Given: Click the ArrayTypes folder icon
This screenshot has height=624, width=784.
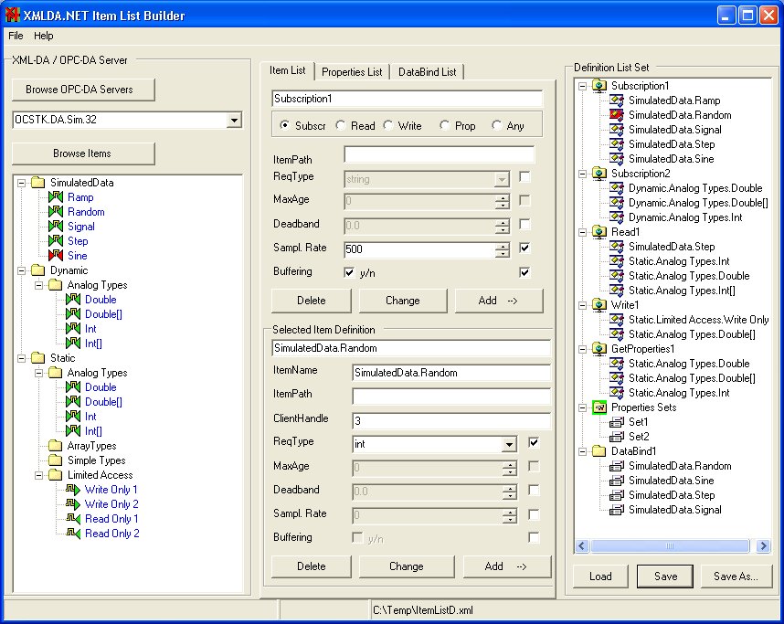Looking at the screenshot, I should click(56, 446).
